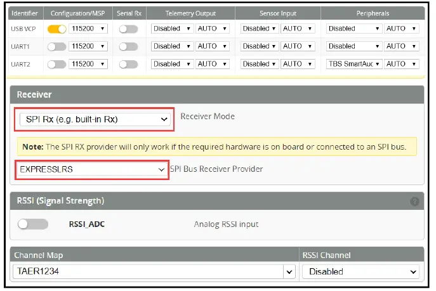Click USB VCP identifier label
The height and width of the screenshot is (291, 436).
[x=23, y=29]
